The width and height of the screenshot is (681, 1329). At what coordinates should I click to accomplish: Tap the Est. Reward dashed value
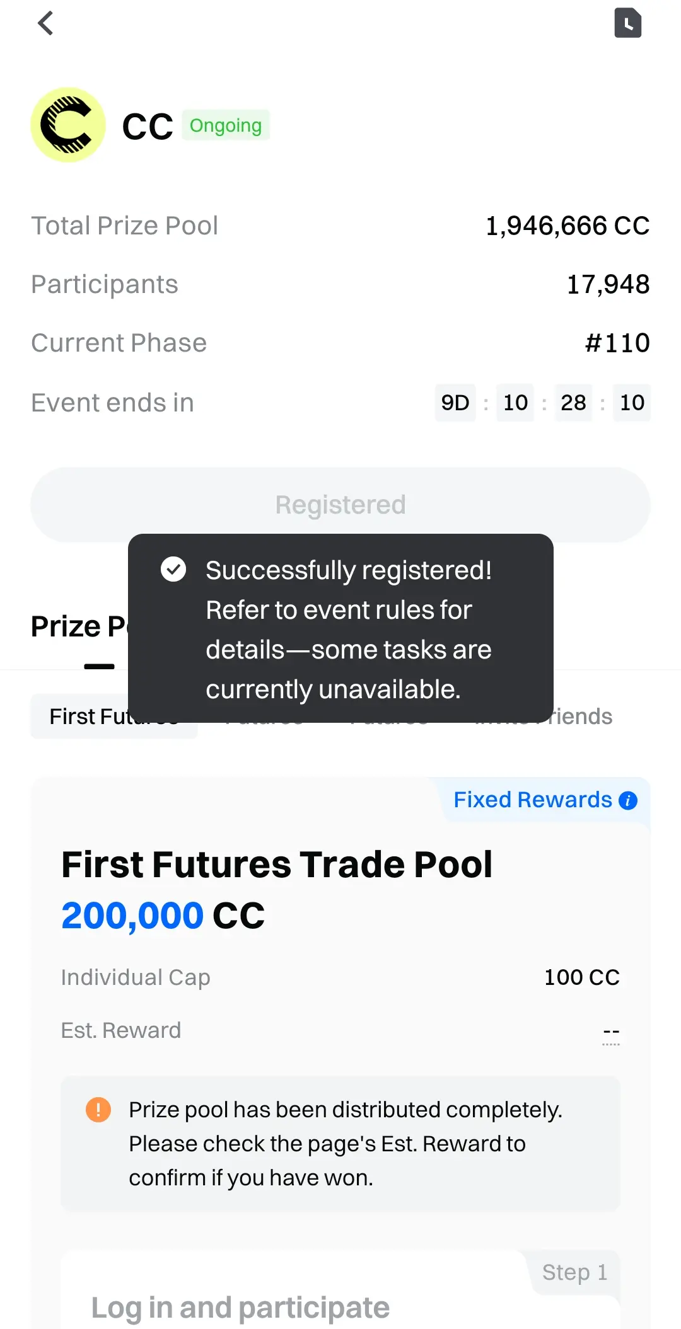point(611,1032)
